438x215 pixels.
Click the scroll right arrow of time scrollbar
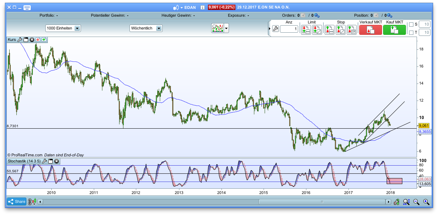tap(388, 202)
